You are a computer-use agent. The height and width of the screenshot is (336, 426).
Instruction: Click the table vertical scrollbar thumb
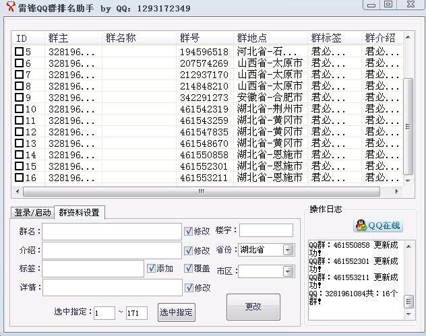pyautogui.click(x=408, y=127)
